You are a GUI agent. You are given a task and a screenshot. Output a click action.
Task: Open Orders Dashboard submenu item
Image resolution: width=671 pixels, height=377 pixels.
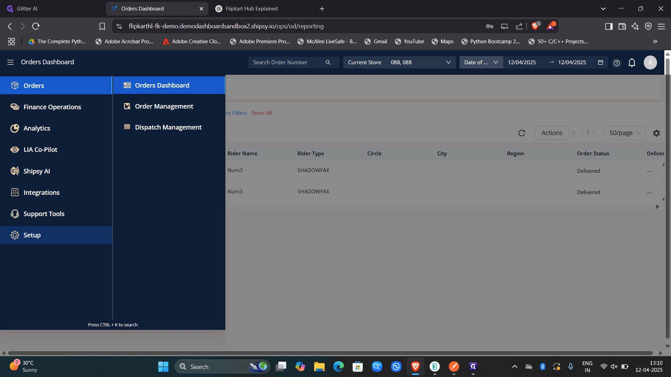tap(169, 85)
